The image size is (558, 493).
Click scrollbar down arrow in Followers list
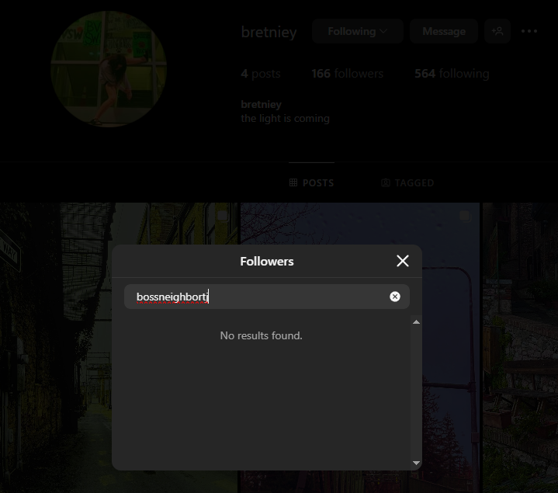tap(416, 463)
